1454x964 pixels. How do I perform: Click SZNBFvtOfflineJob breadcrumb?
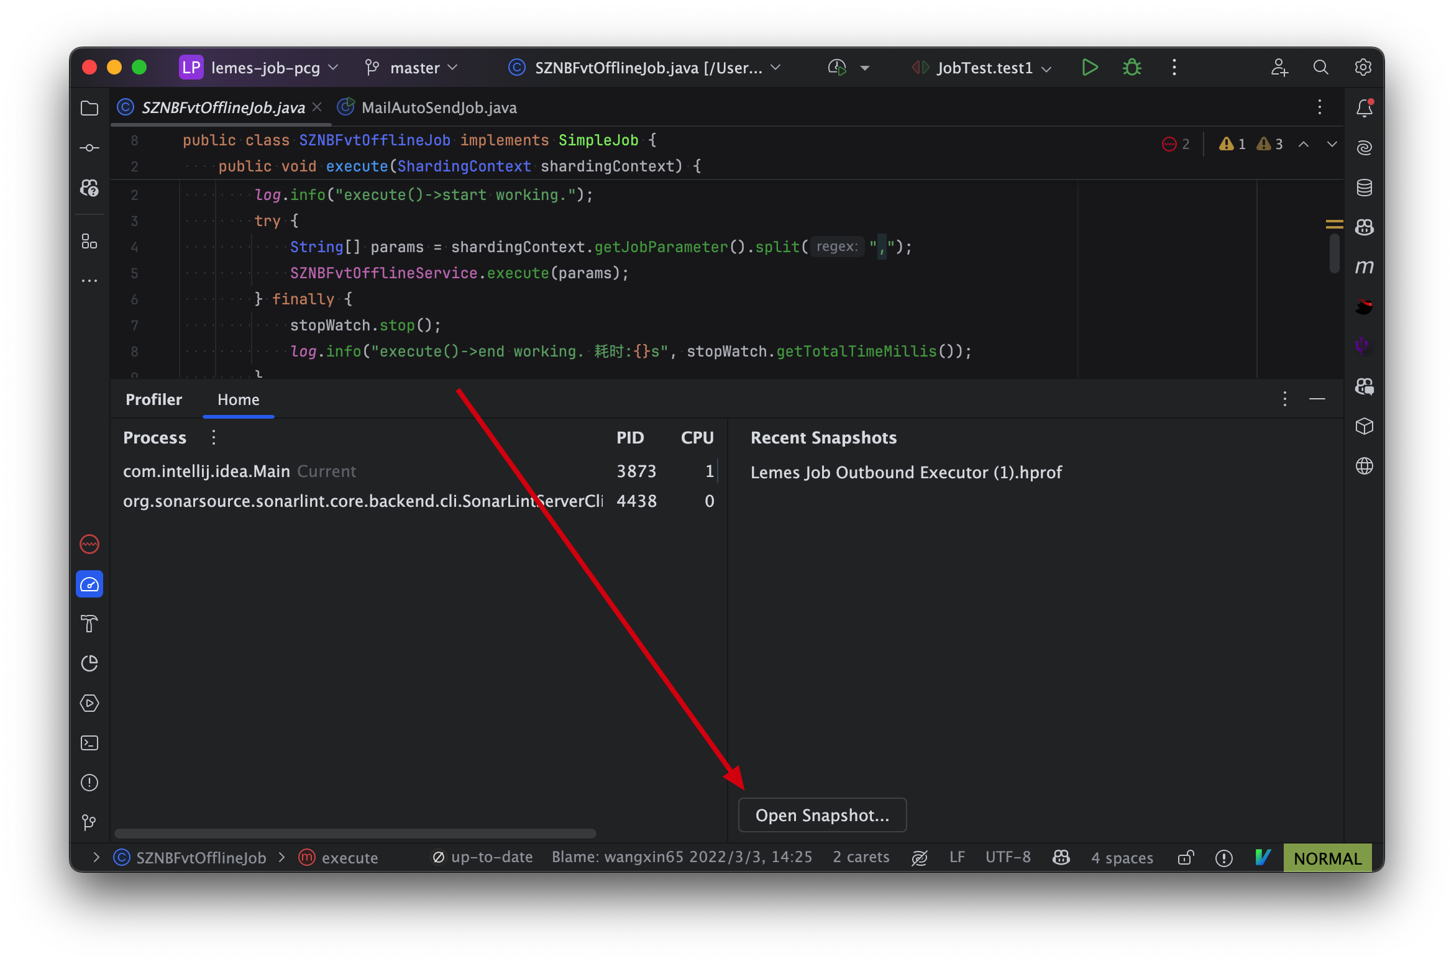(x=191, y=857)
